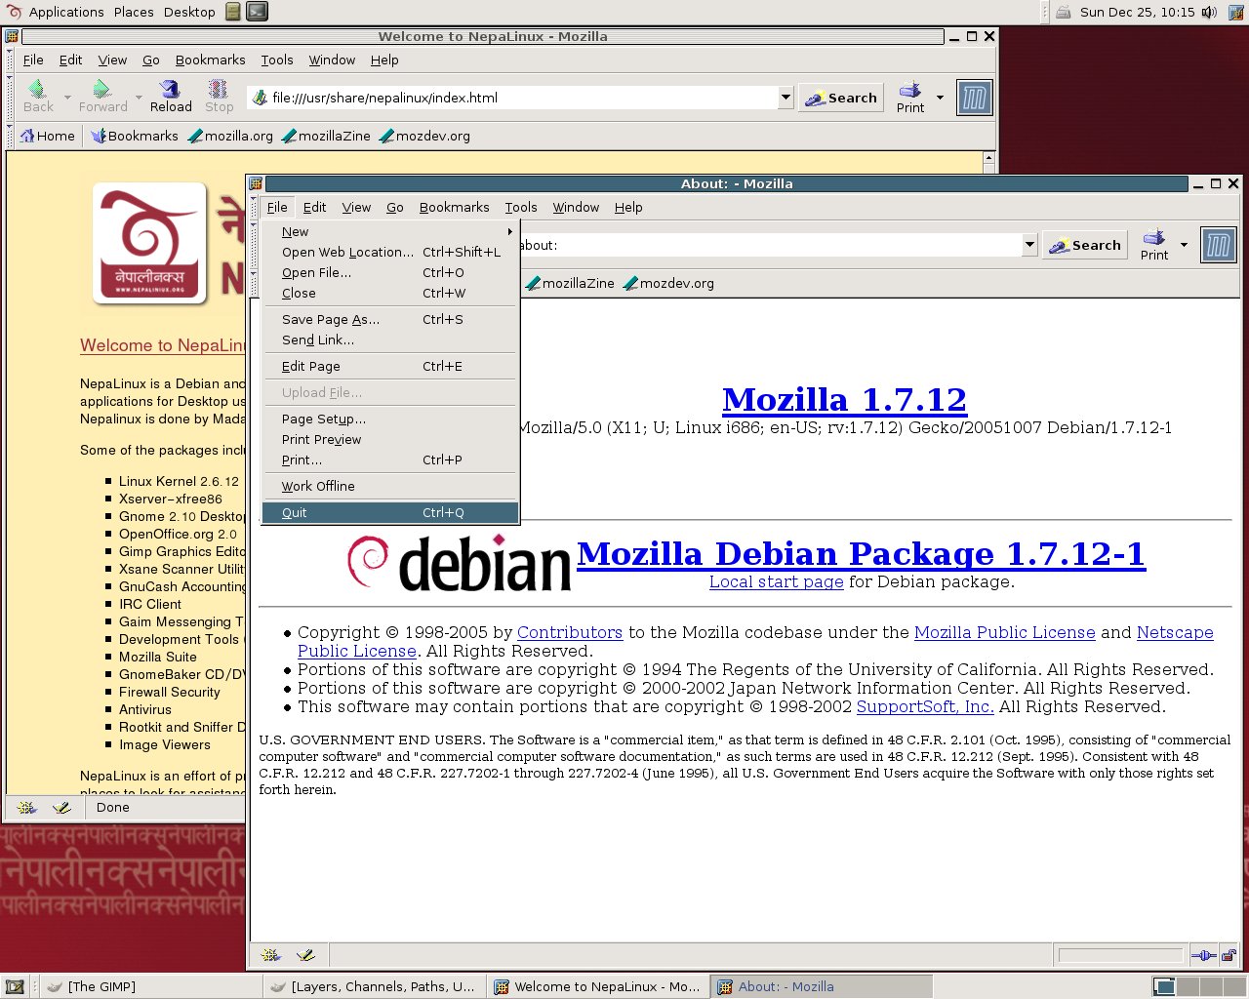Open the URL history dropdown in the NepaLinux window

[x=786, y=98]
